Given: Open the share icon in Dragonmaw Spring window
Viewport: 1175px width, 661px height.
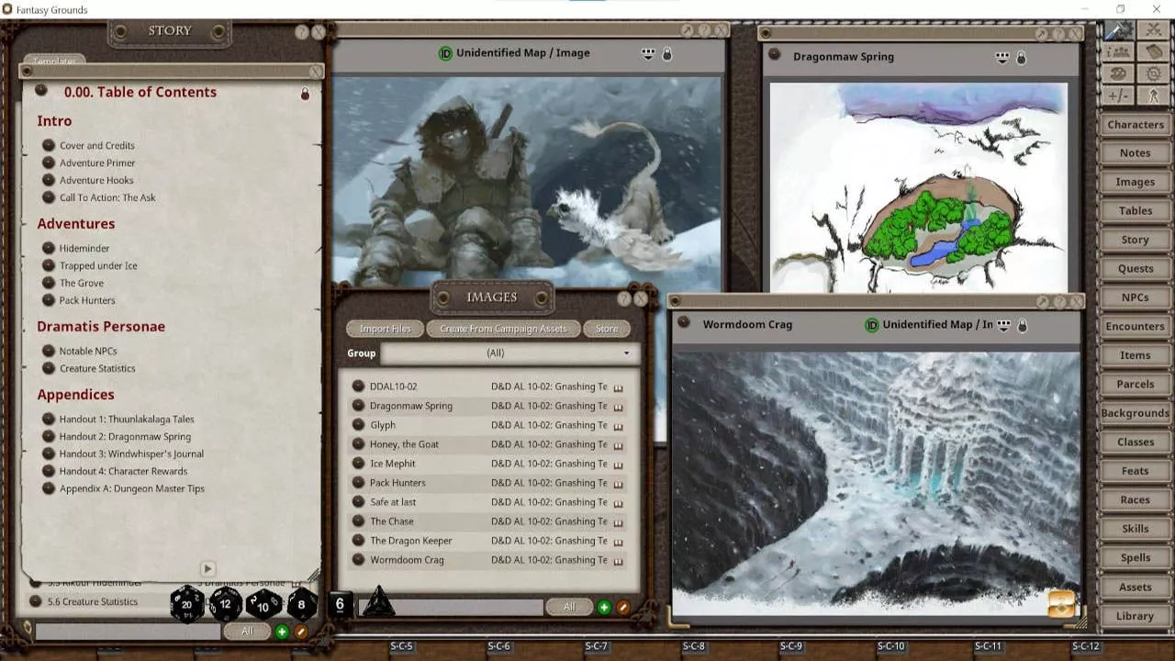Looking at the screenshot, I should click(x=1002, y=57).
